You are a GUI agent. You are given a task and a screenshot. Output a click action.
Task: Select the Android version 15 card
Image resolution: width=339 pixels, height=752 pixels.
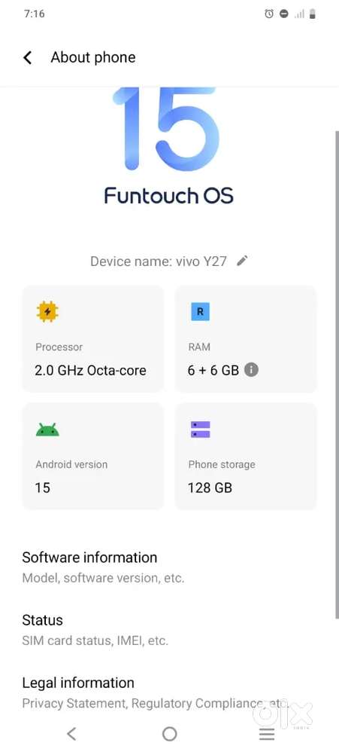92,456
